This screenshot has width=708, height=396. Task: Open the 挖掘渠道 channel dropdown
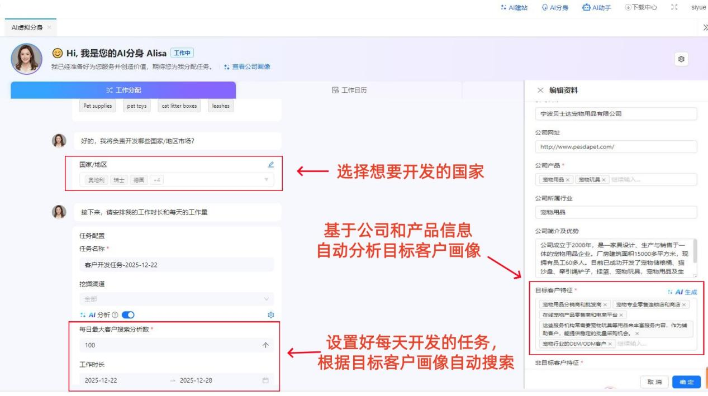[x=266, y=299]
